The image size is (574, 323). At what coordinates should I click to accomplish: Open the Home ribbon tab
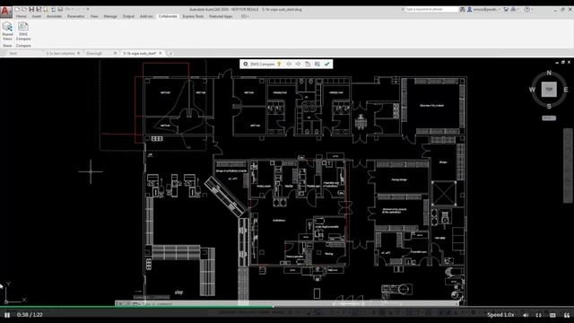tap(21, 16)
